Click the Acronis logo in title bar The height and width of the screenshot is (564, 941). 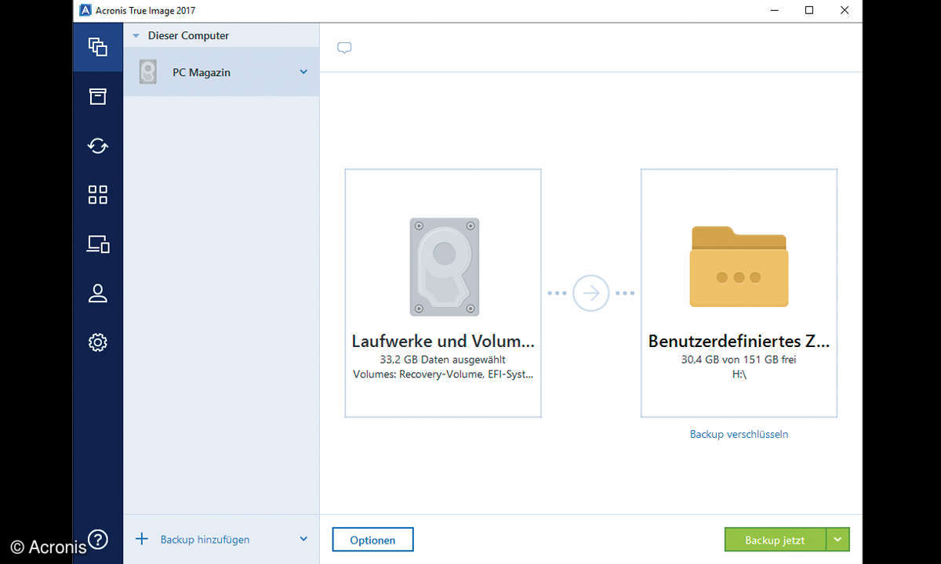click(85, 10)
